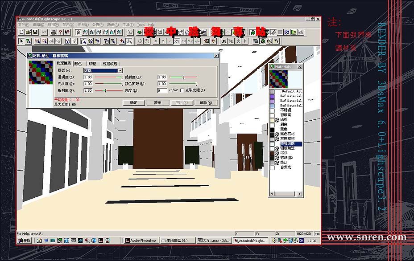Screen dimensions: 414x261
Task: Click the 颜色扩散 color bleed slider
Action: coord(183,84)
